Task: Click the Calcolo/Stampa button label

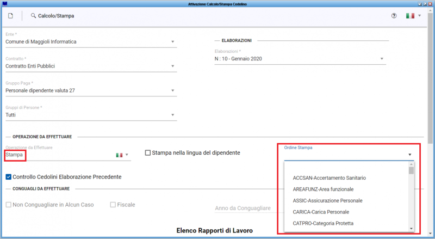Action: (56, 16)
